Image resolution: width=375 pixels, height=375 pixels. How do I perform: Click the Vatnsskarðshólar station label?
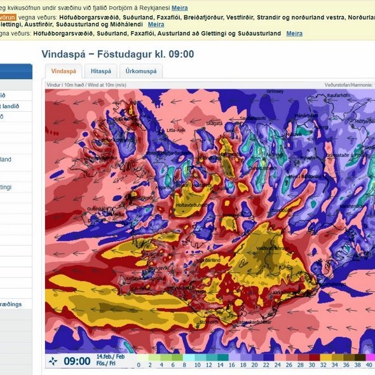254,322
